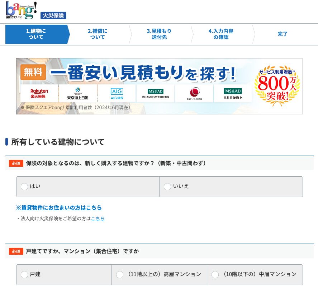Click the AIG損保 logo

[117, 94]
